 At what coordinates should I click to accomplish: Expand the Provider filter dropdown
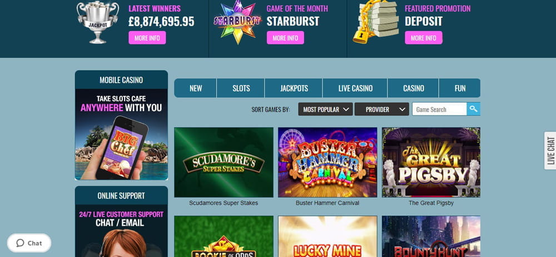(x=381, y=109)
